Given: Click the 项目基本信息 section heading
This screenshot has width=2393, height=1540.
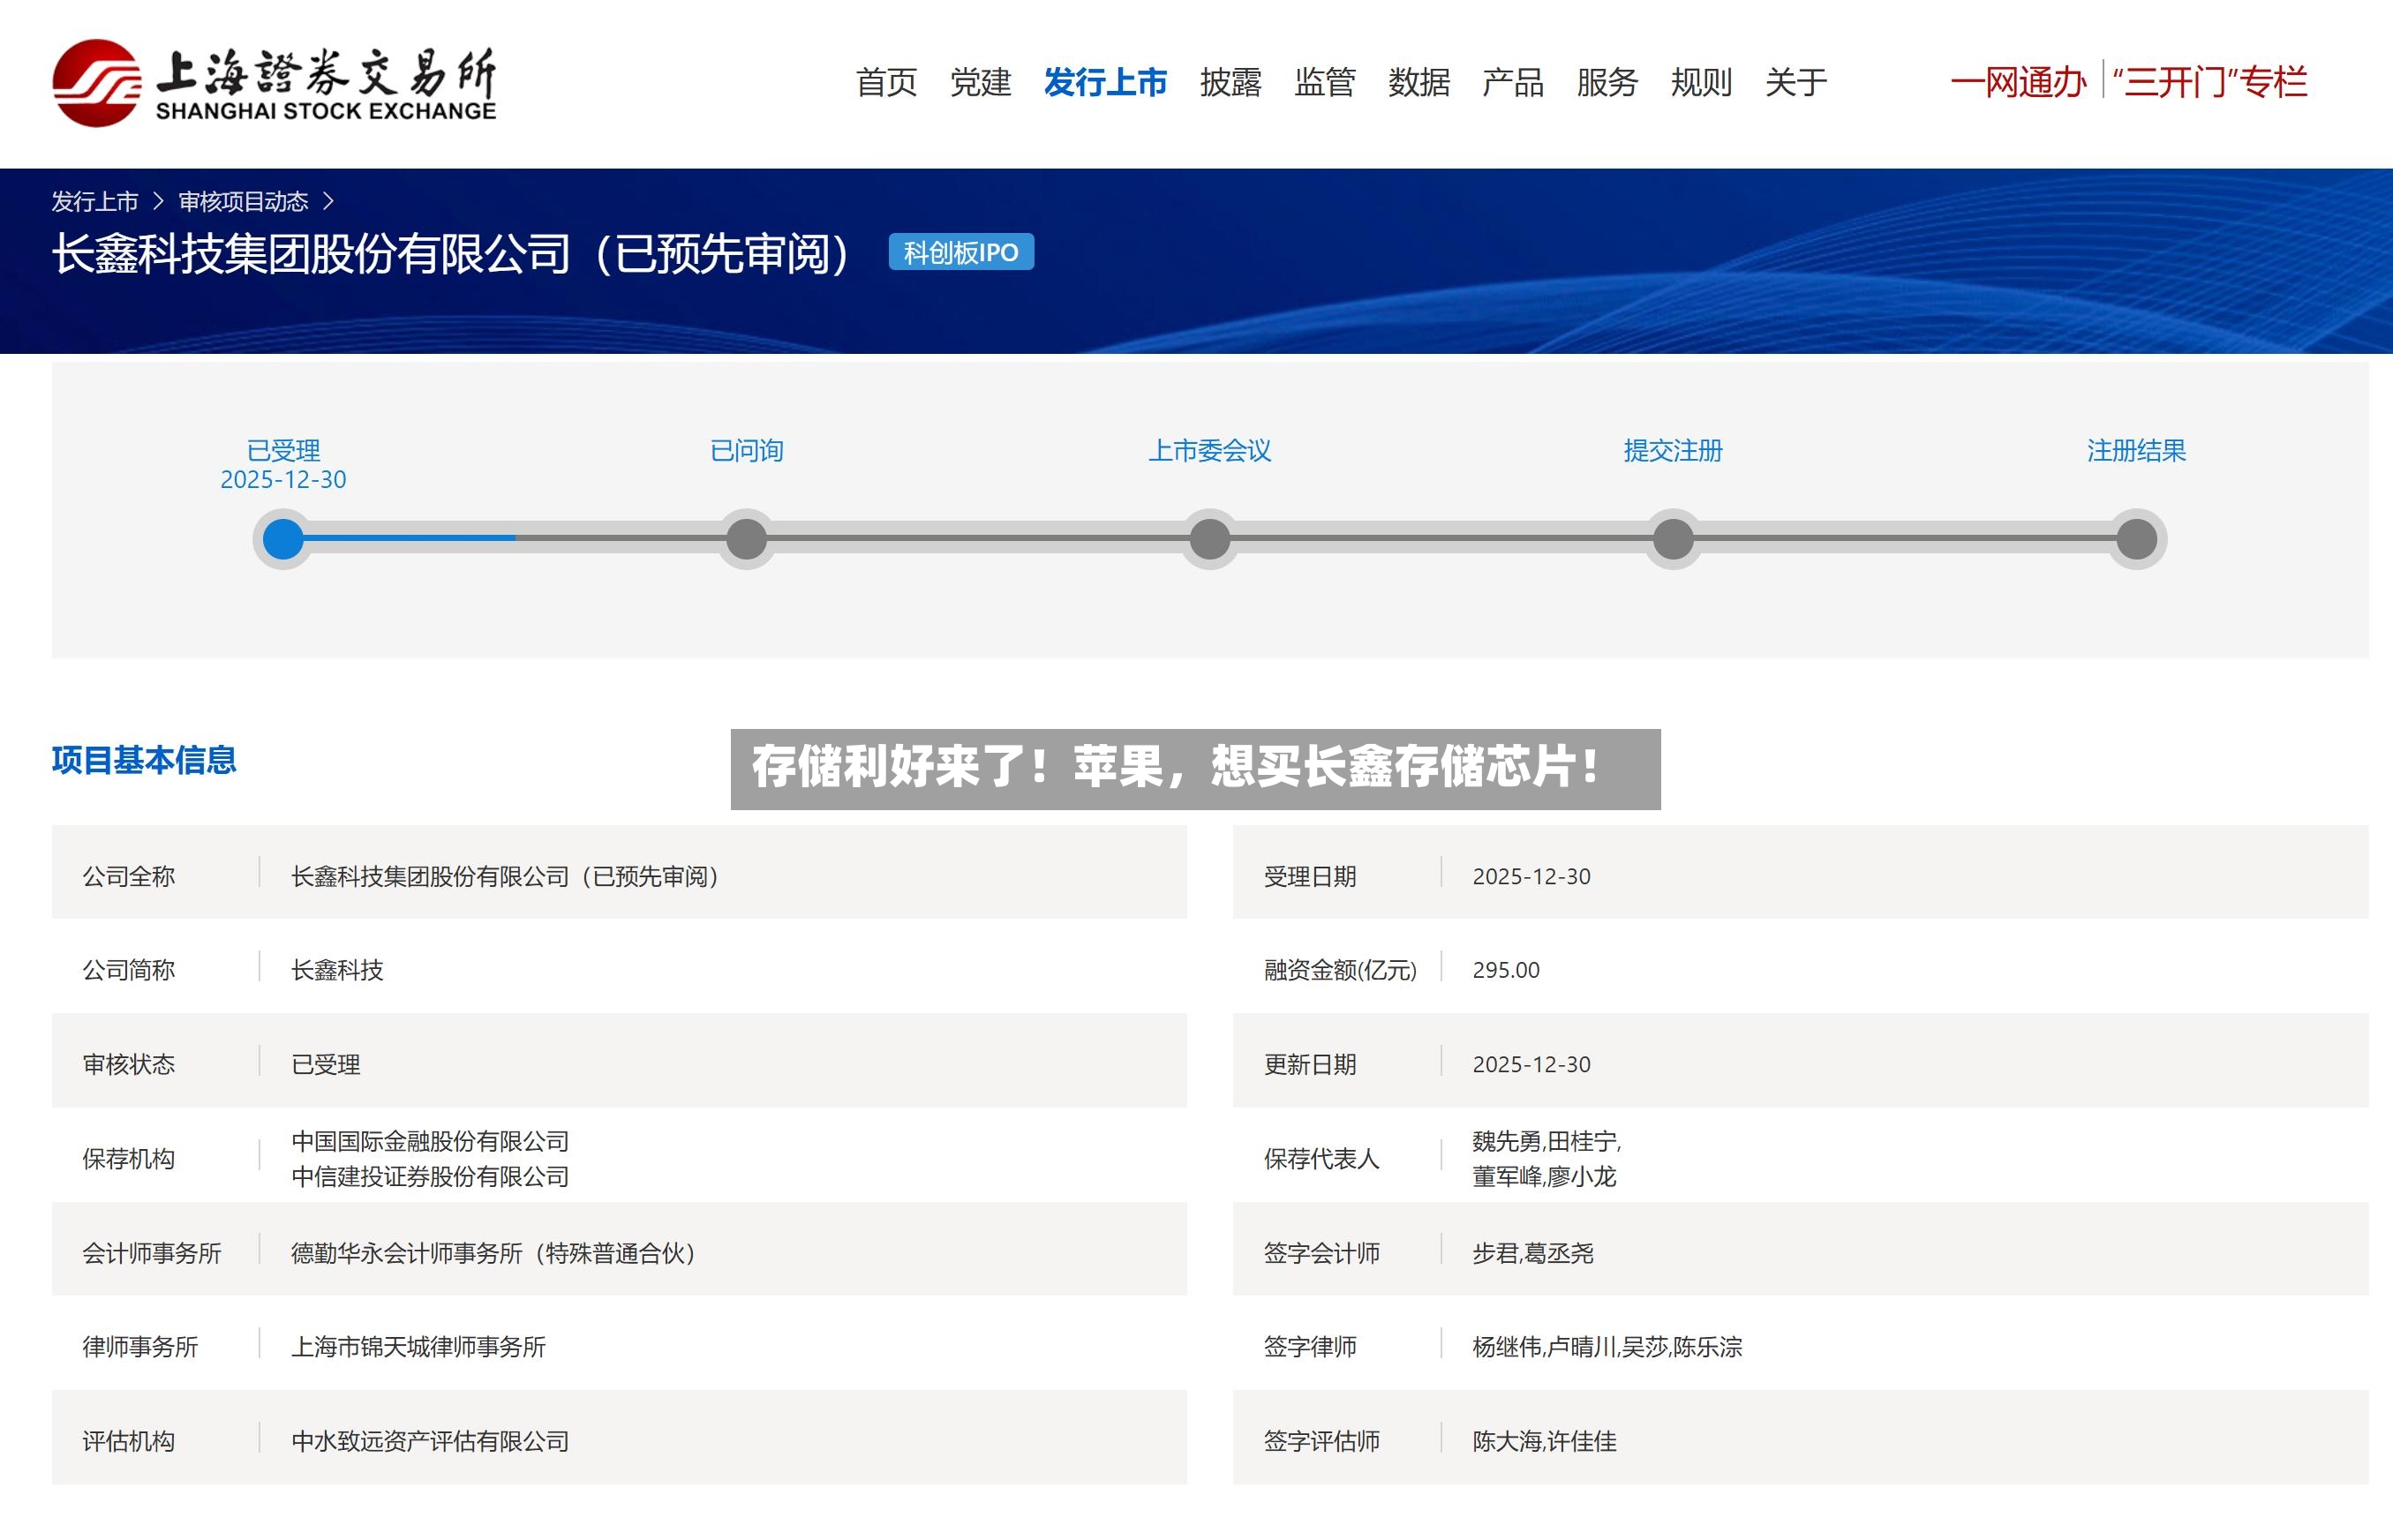Looking at the screenshot, I should [x=144, y=760].
